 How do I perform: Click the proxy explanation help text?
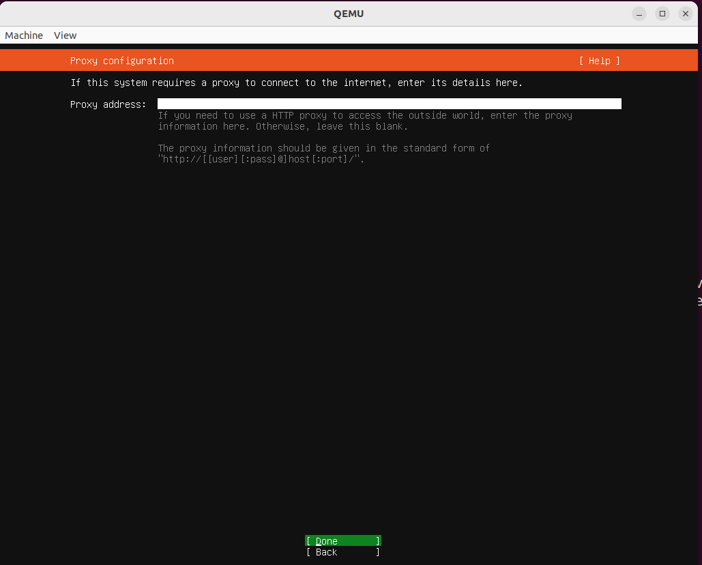pos(366,121)
